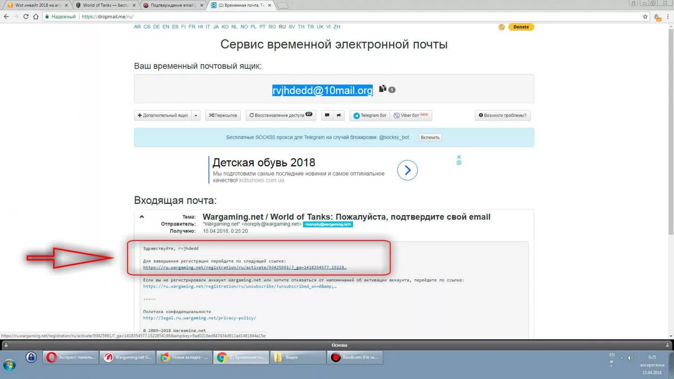Click the ad's round arrow button
The image size is (674, 379).
pos(408,170)
